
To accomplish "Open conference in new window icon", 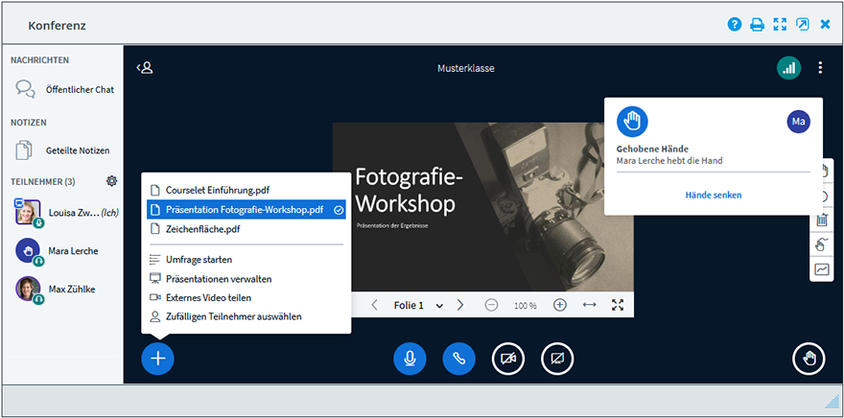I will point(803,24).
